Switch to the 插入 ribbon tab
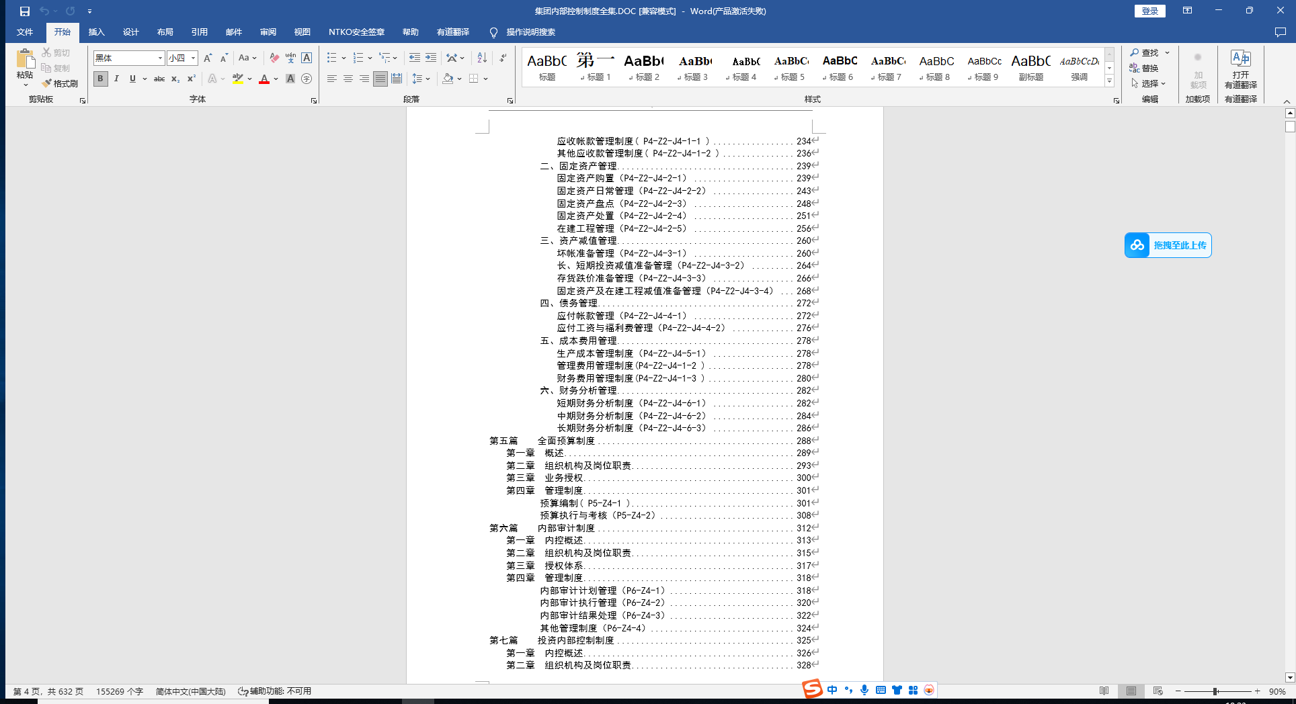The width and height of the screenshot is (1296, 704). pyautogui.click(x=97, y=32)
